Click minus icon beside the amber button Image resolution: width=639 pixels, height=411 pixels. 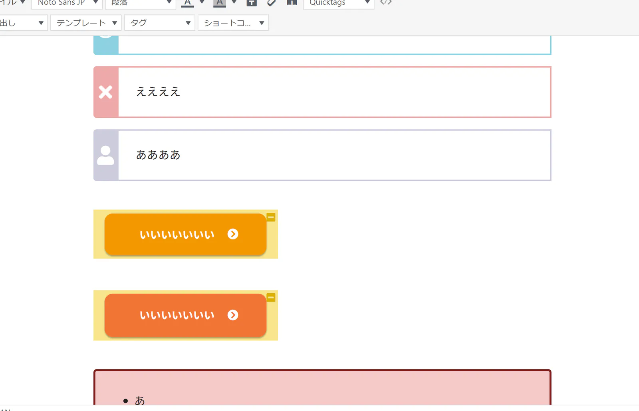271,217
